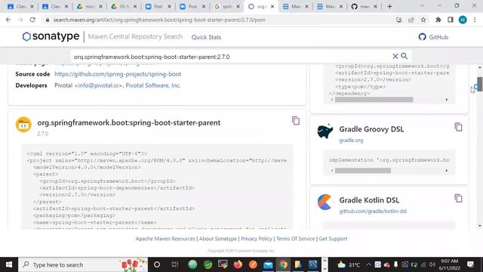
Task: Open Quick Stats in the header
Action: coord(206,37)
